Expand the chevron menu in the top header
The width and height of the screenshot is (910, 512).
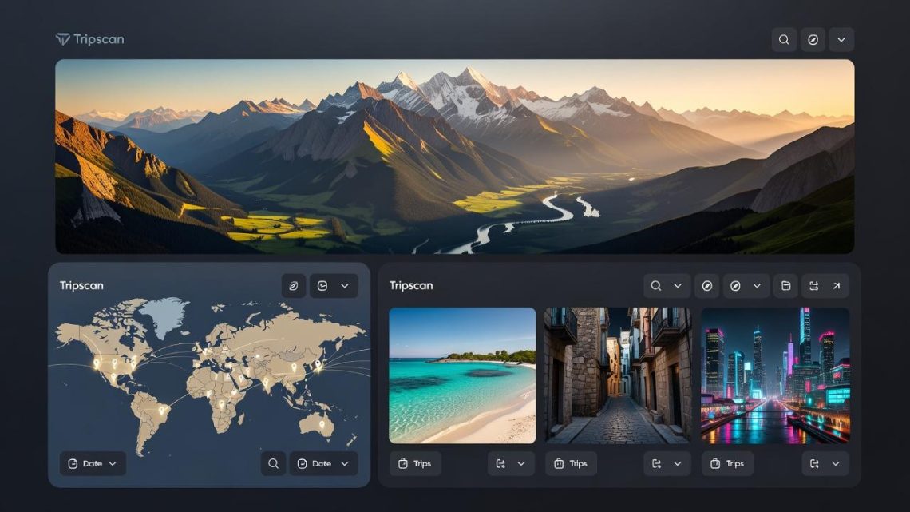[x=841, y=39]
